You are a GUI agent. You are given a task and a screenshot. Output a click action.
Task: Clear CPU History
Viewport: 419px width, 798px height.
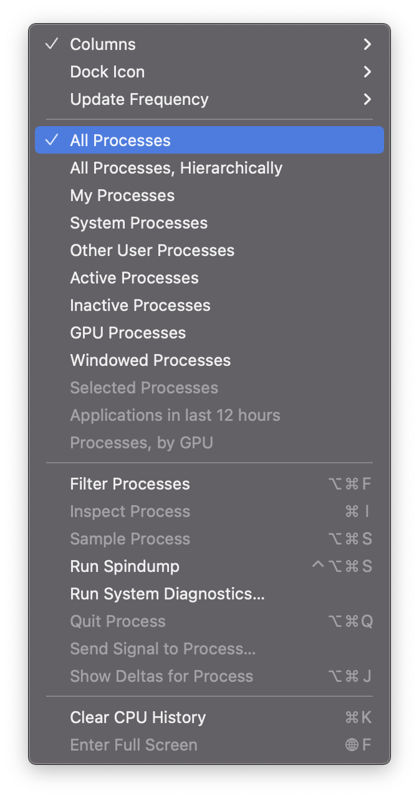(138, 717)
